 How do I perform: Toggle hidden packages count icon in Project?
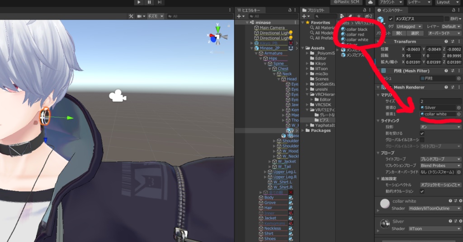tap(368, 16)
